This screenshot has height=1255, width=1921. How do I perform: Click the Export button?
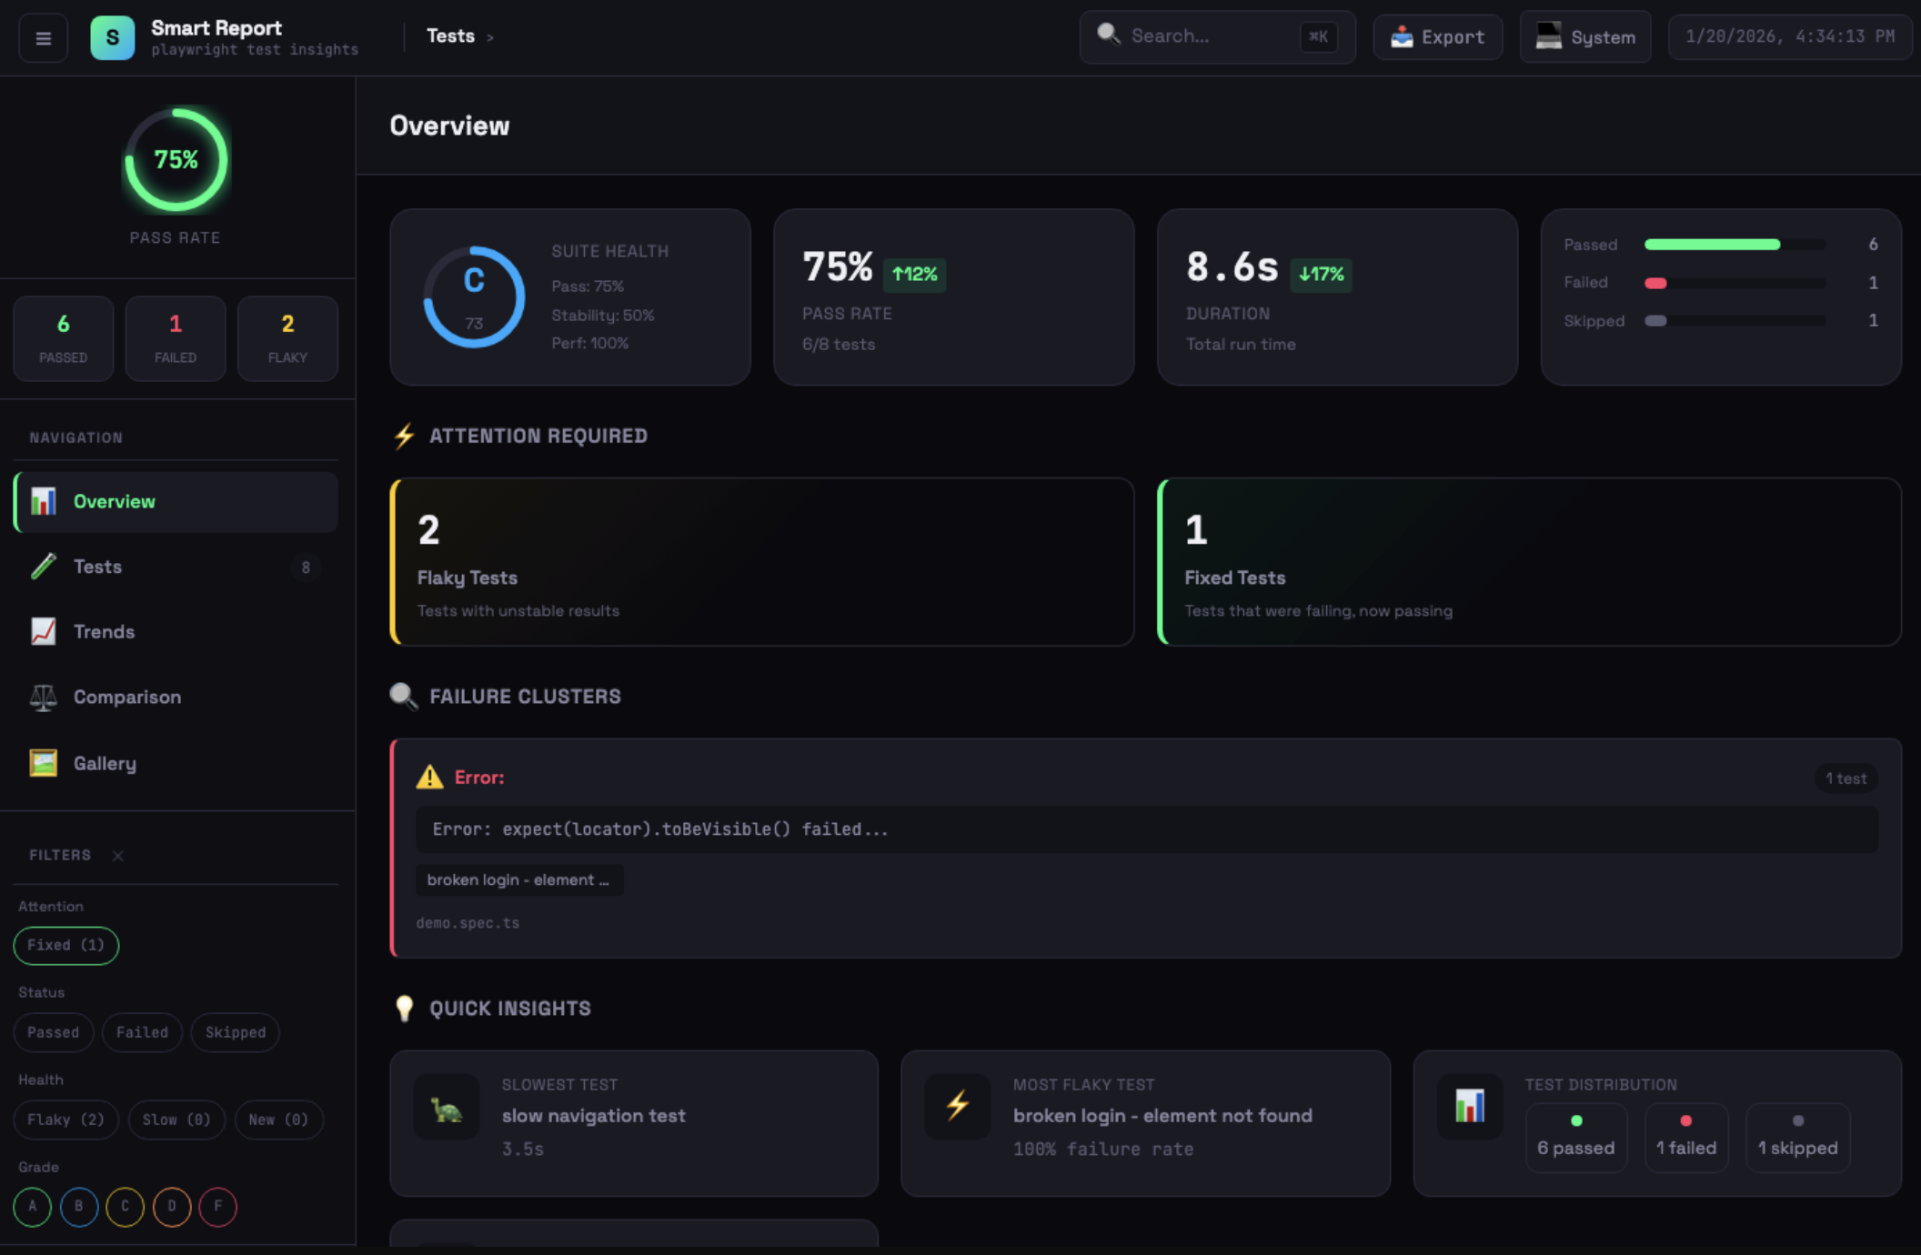1437,37
